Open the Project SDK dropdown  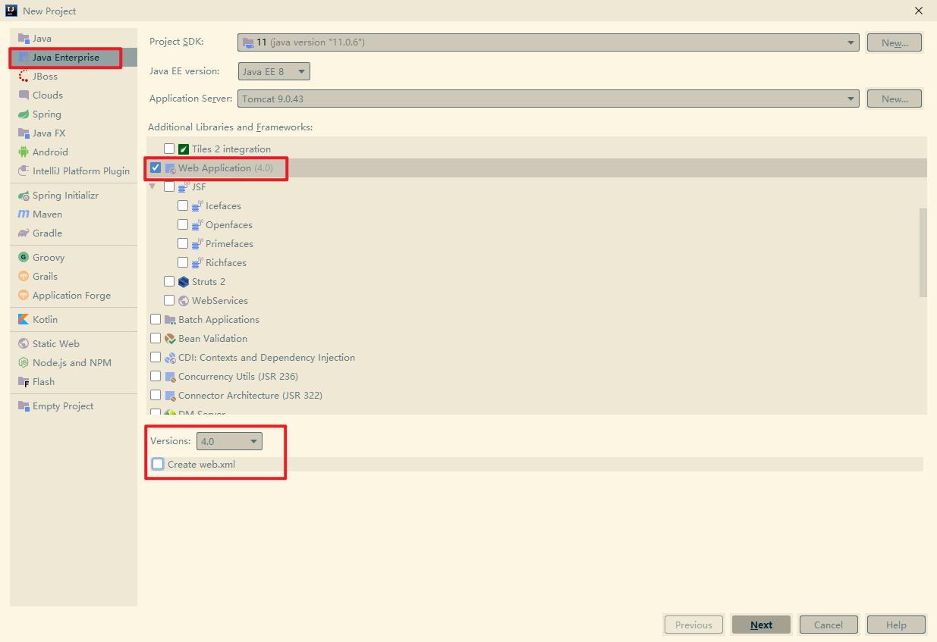pos(548,42)
